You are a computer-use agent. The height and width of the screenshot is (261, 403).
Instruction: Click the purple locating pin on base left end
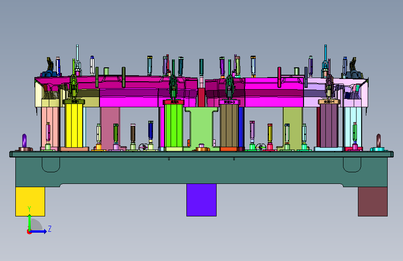[25, 141]
